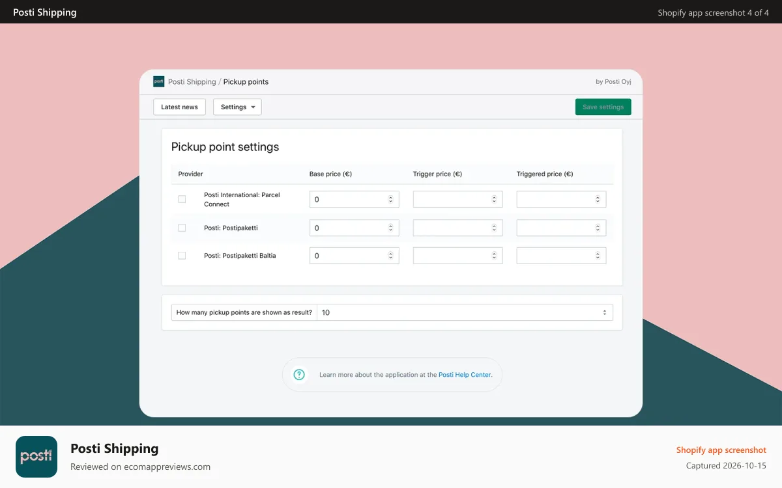Click the Base price (€) column header

click(x=330, y=174)
